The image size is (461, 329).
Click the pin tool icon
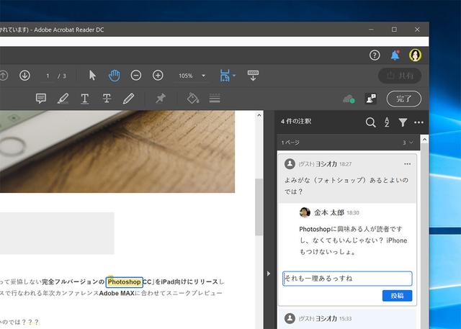point(161,99)
